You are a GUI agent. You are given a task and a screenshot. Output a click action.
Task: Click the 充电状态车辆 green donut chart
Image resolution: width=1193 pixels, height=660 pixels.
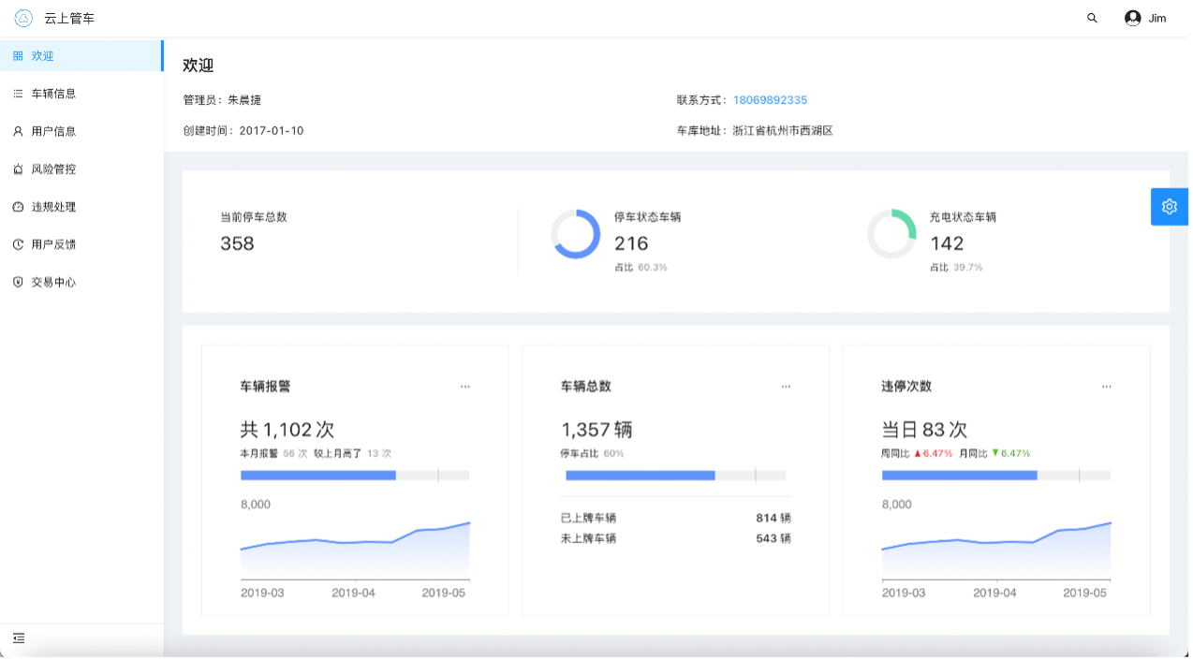click(891, 234)
